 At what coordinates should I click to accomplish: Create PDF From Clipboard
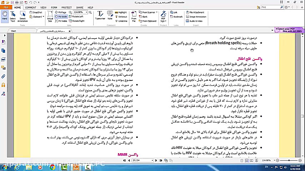147,21
